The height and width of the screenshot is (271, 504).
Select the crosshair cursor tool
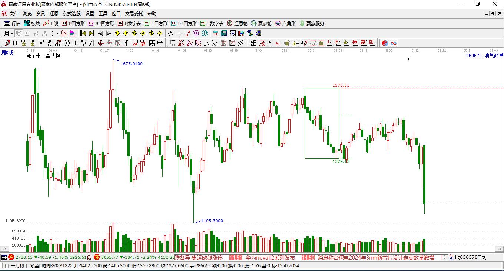tap(179, 33)
